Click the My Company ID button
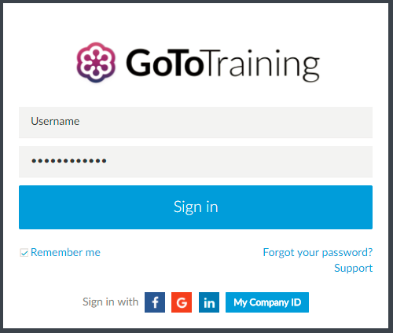This screenshot has height=333, width=393. (267, 302)
